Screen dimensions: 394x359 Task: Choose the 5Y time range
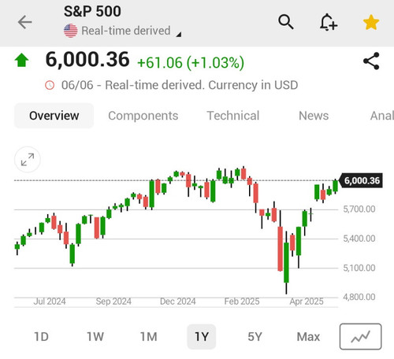(255, 337)
